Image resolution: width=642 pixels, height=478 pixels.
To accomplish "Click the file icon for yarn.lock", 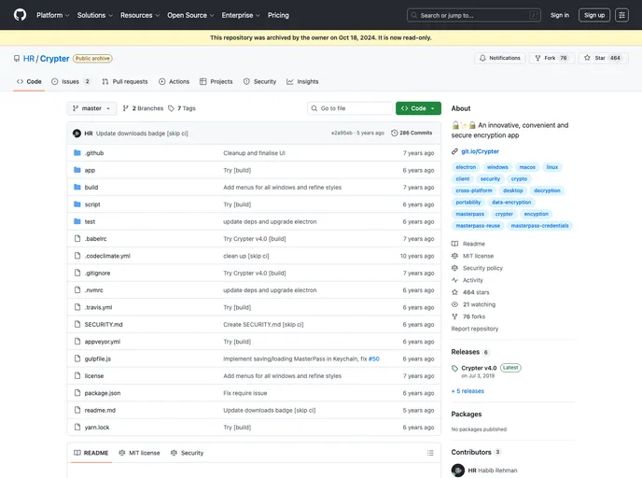I will pos(77,428).
